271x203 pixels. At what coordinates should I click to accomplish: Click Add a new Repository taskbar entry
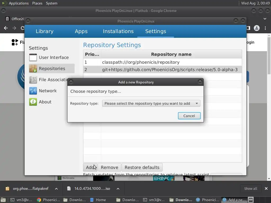click(x=234, y=200)
